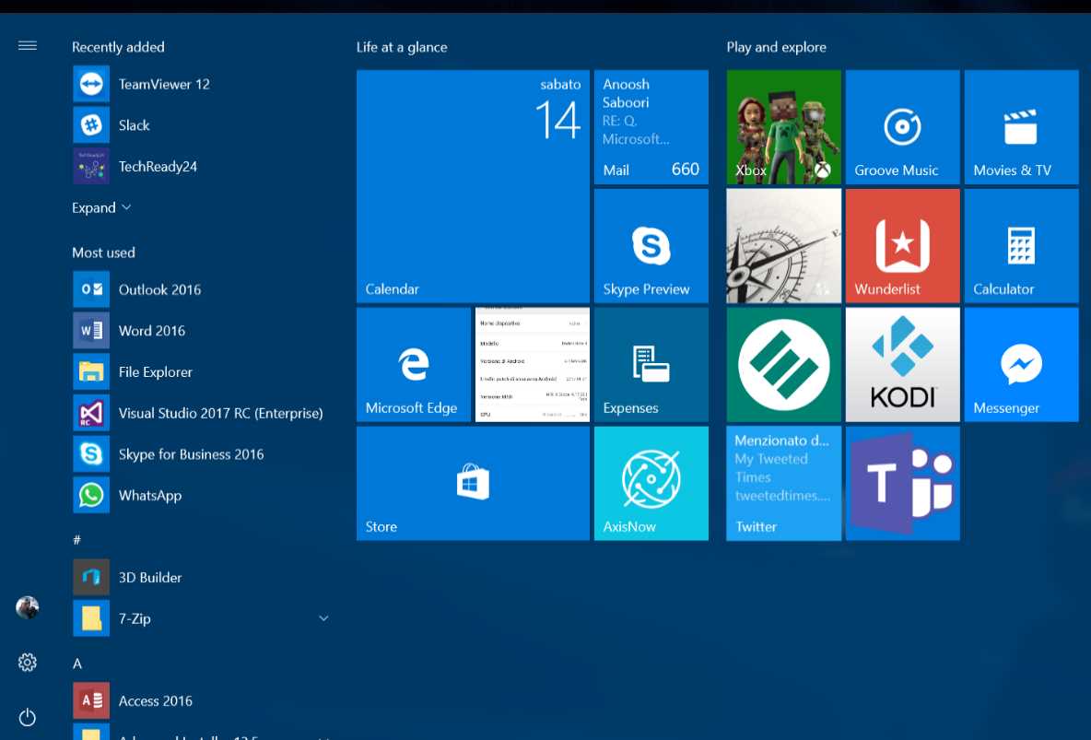Launch the Microsoft Edge tile
Screen dimensions: 1091x740
[413, 364]
